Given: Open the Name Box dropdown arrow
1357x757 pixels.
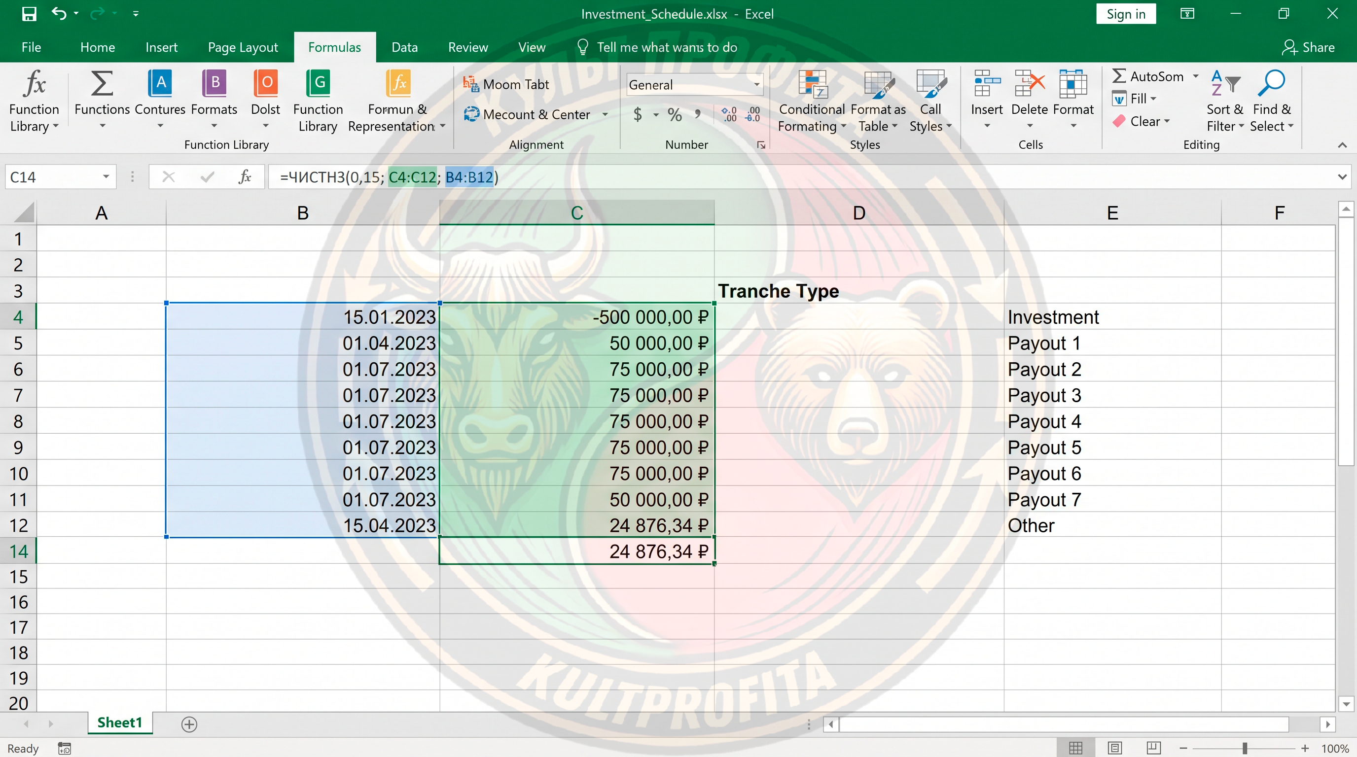Looking at the screenshot, I should [106, 177].
